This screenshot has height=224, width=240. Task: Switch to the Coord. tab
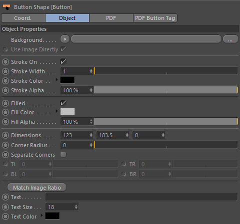[23, 18]
